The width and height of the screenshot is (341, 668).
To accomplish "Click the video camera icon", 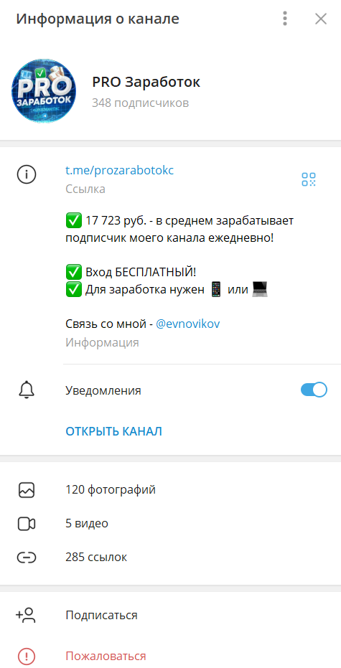I will coord(27,524).
